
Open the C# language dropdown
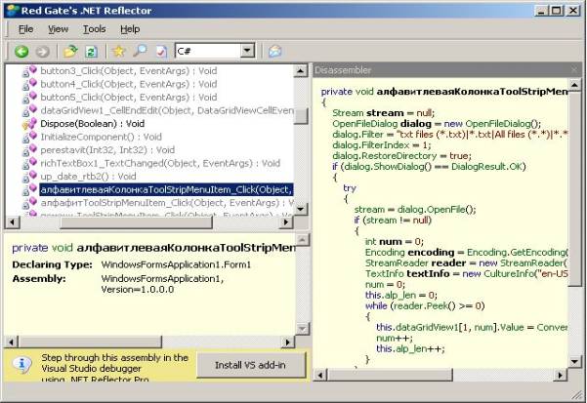[x=246, y=51]
